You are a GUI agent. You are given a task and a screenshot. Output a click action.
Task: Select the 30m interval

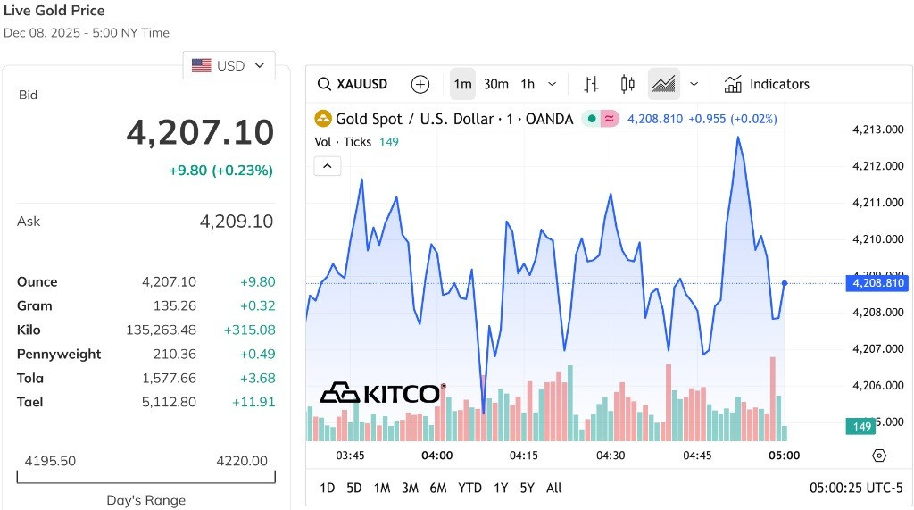pyautogui.click(x=496, y=84)
